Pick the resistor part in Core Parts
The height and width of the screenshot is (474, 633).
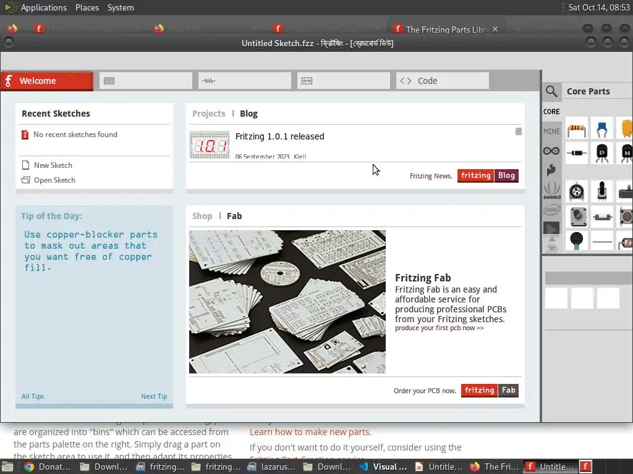click(577, 130)
